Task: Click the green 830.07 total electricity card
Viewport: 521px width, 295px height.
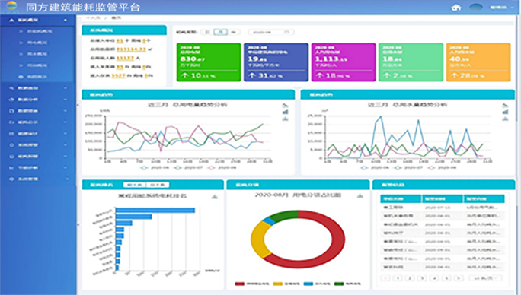Action: pyautogui.click(x=209, y=62)
